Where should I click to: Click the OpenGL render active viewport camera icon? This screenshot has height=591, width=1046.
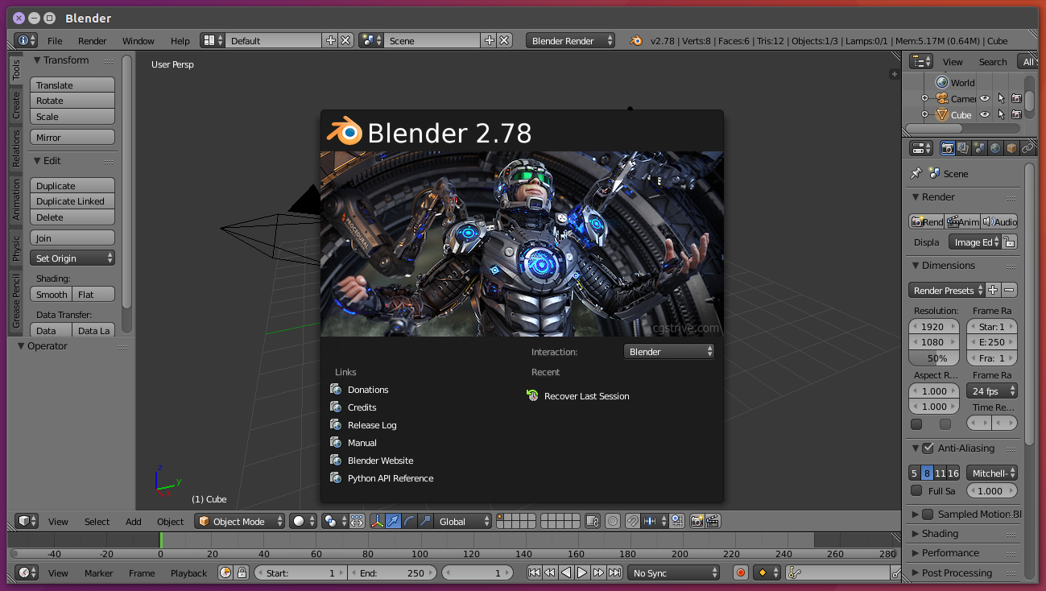(x=697, y=521)
